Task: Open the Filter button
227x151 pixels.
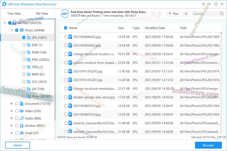Action: pyautogui.click(x=174, y=14)
